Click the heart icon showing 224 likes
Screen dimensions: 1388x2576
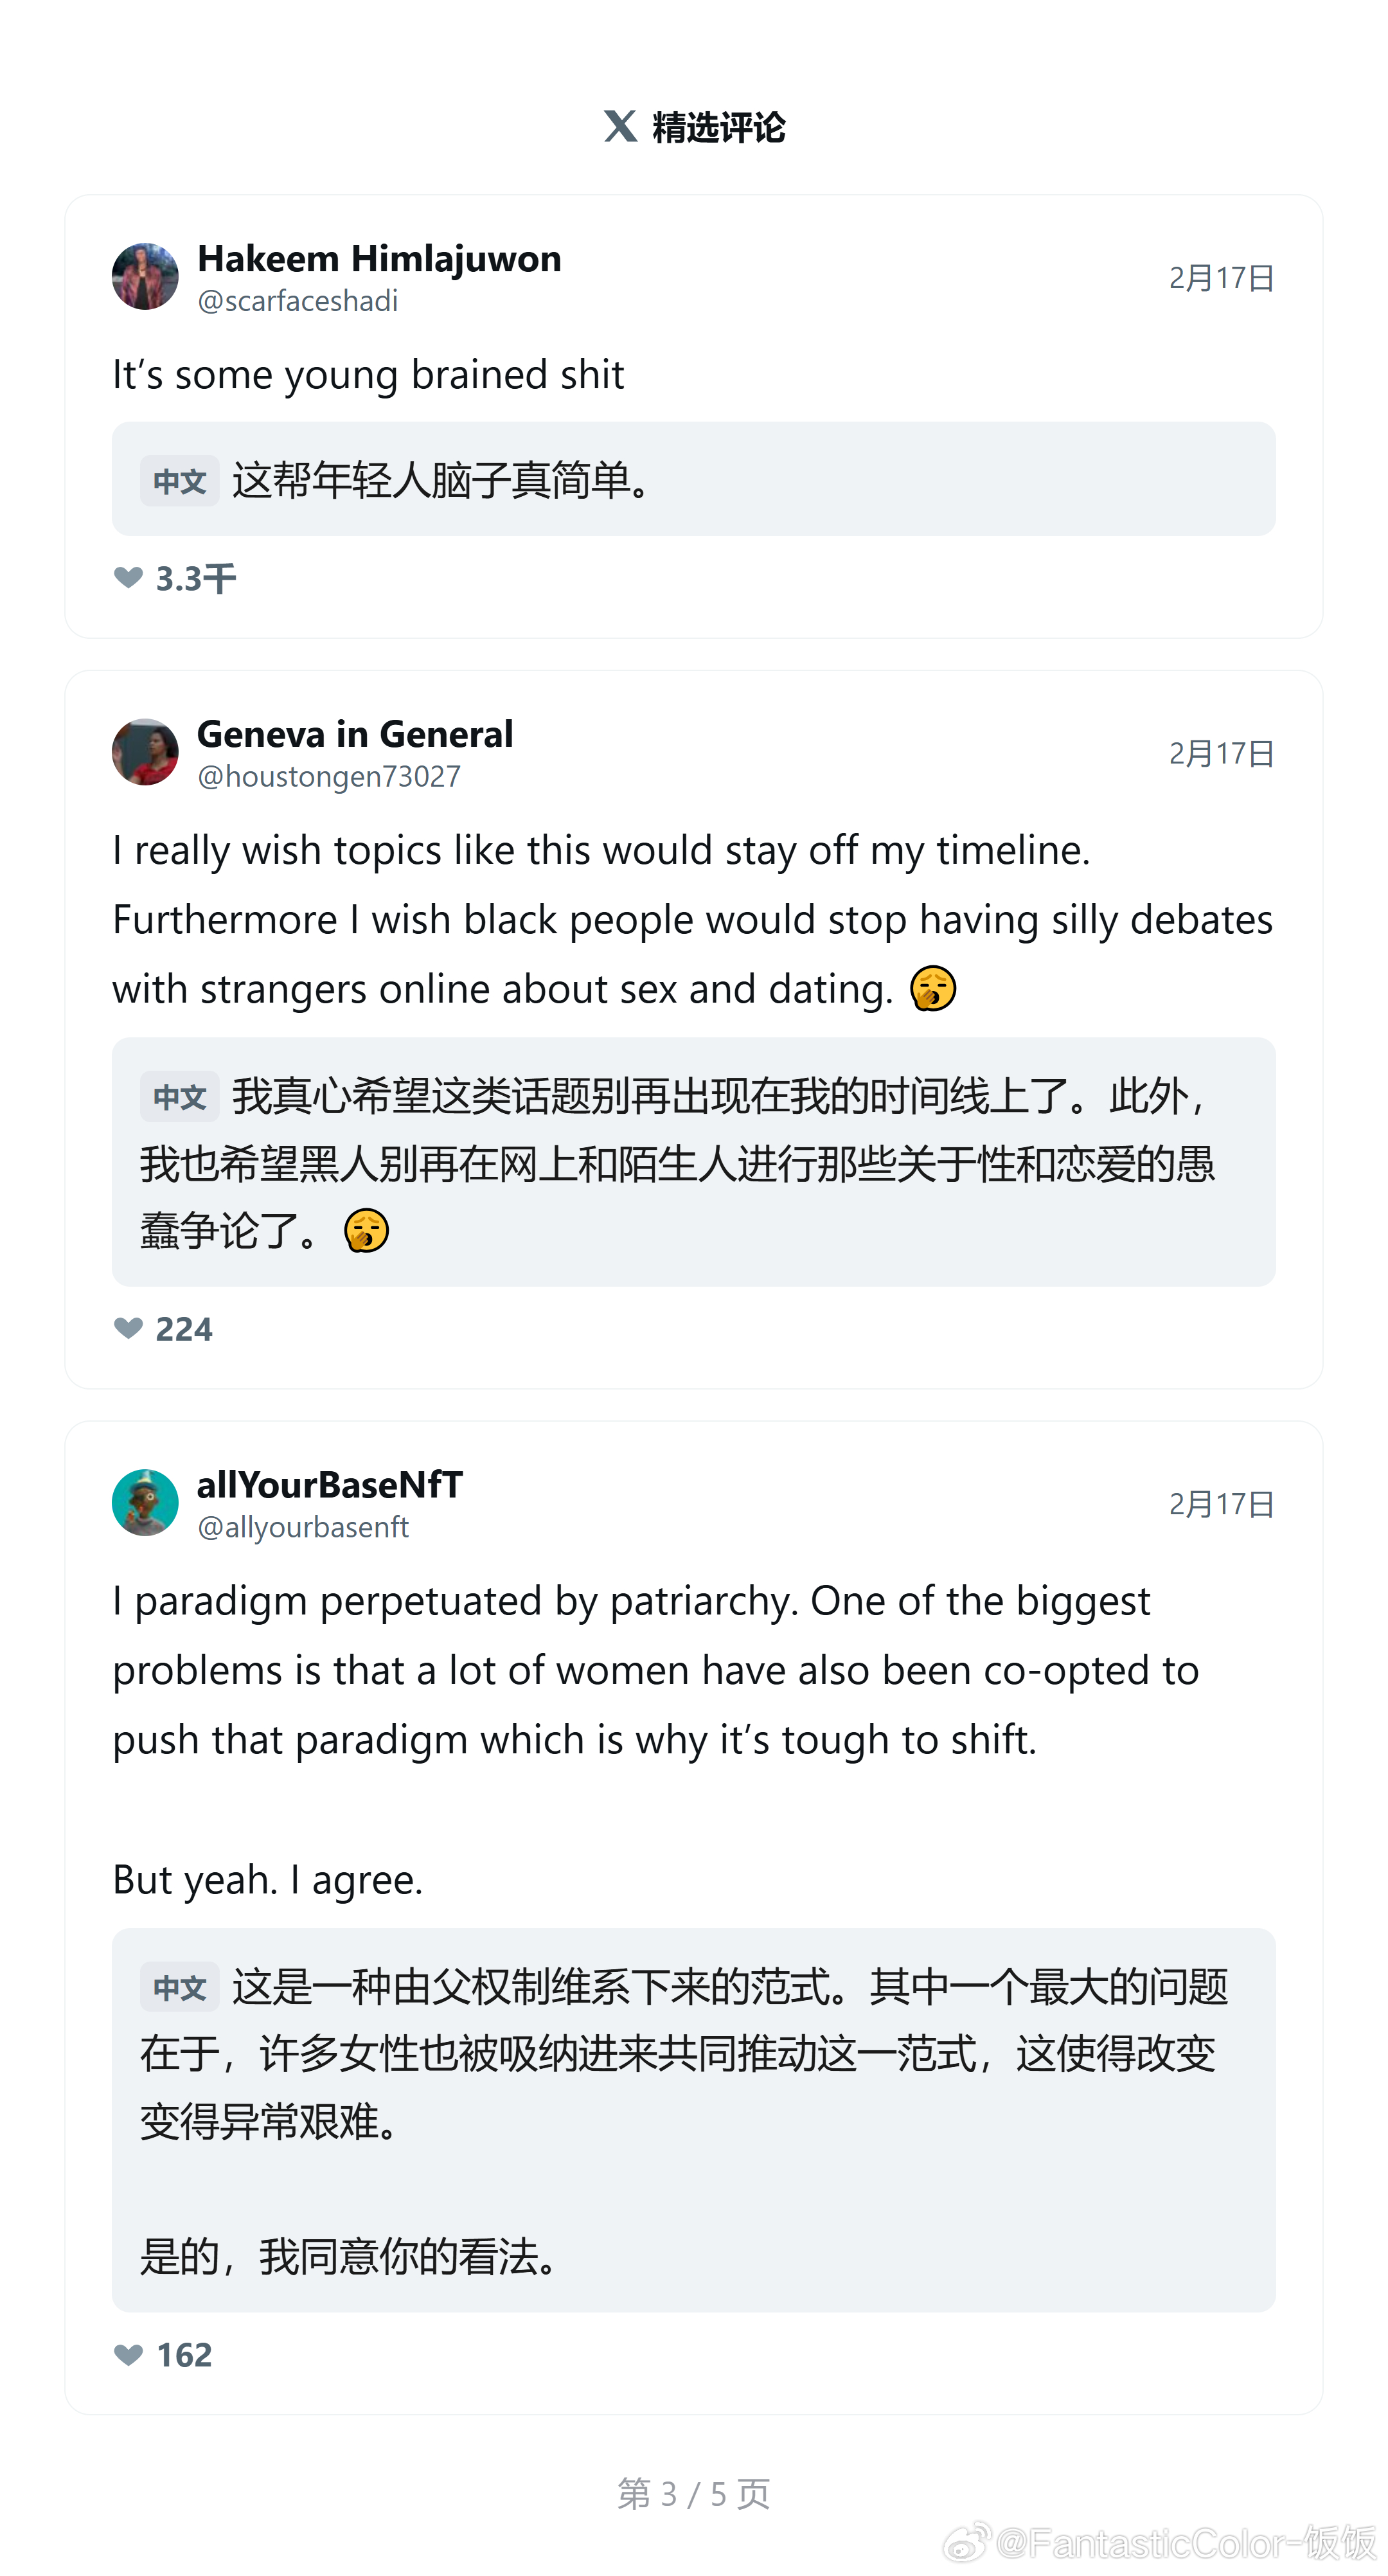click(x=128, y=1328)
